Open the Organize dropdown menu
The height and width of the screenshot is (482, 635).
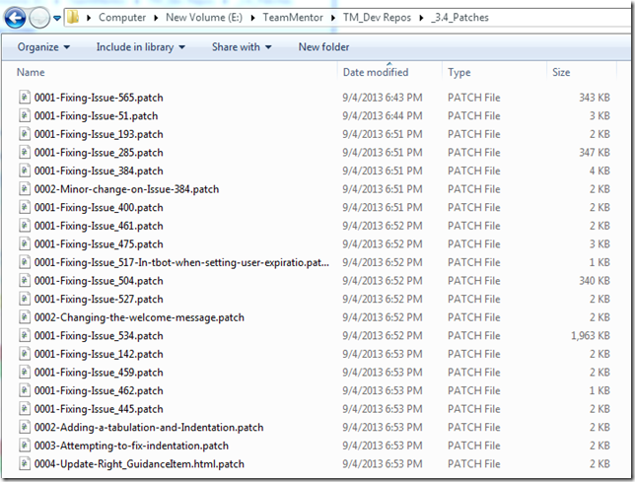(x=43, y=46)
